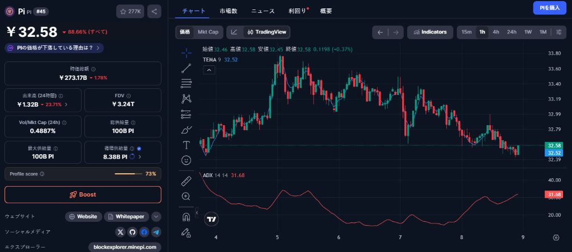This screenshot has height=252, width=572.
Task: Select the horizontal lines Fib tool
Action: (x=187, y=83)
